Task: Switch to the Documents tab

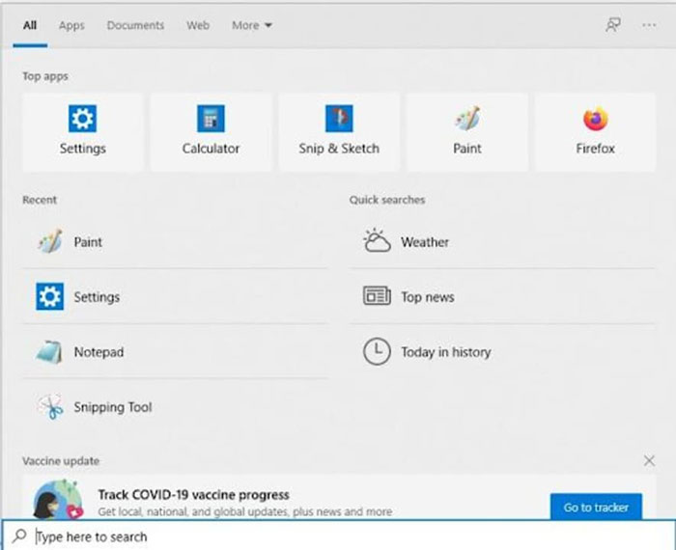Action: 135,25
